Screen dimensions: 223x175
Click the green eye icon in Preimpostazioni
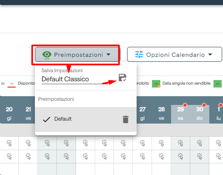(47, 55)
